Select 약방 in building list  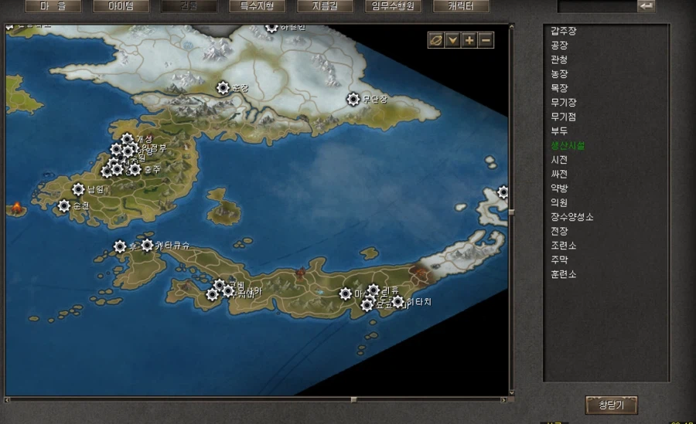coord(559,188)
